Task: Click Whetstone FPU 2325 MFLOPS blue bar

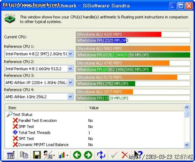Action: 101,40
